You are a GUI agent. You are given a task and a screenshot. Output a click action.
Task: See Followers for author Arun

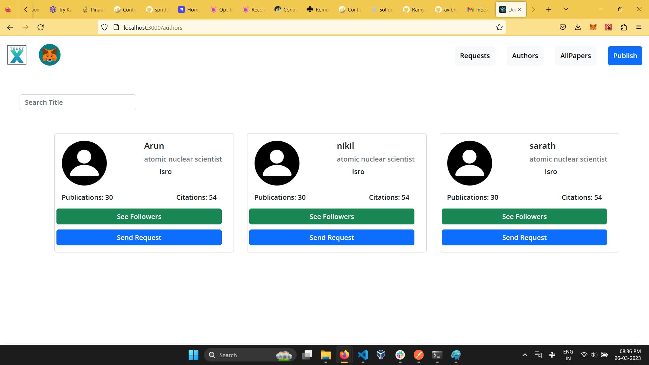pyautogui.click(x=139, y=217)
